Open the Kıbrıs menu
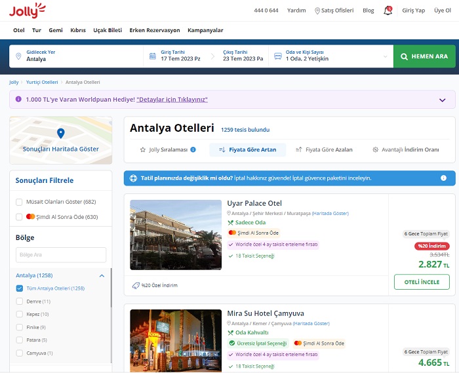The image size is (459, 373). (78, 30)
